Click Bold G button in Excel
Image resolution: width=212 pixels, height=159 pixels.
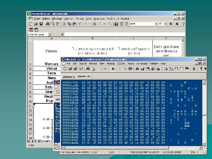tap(171, 24)
